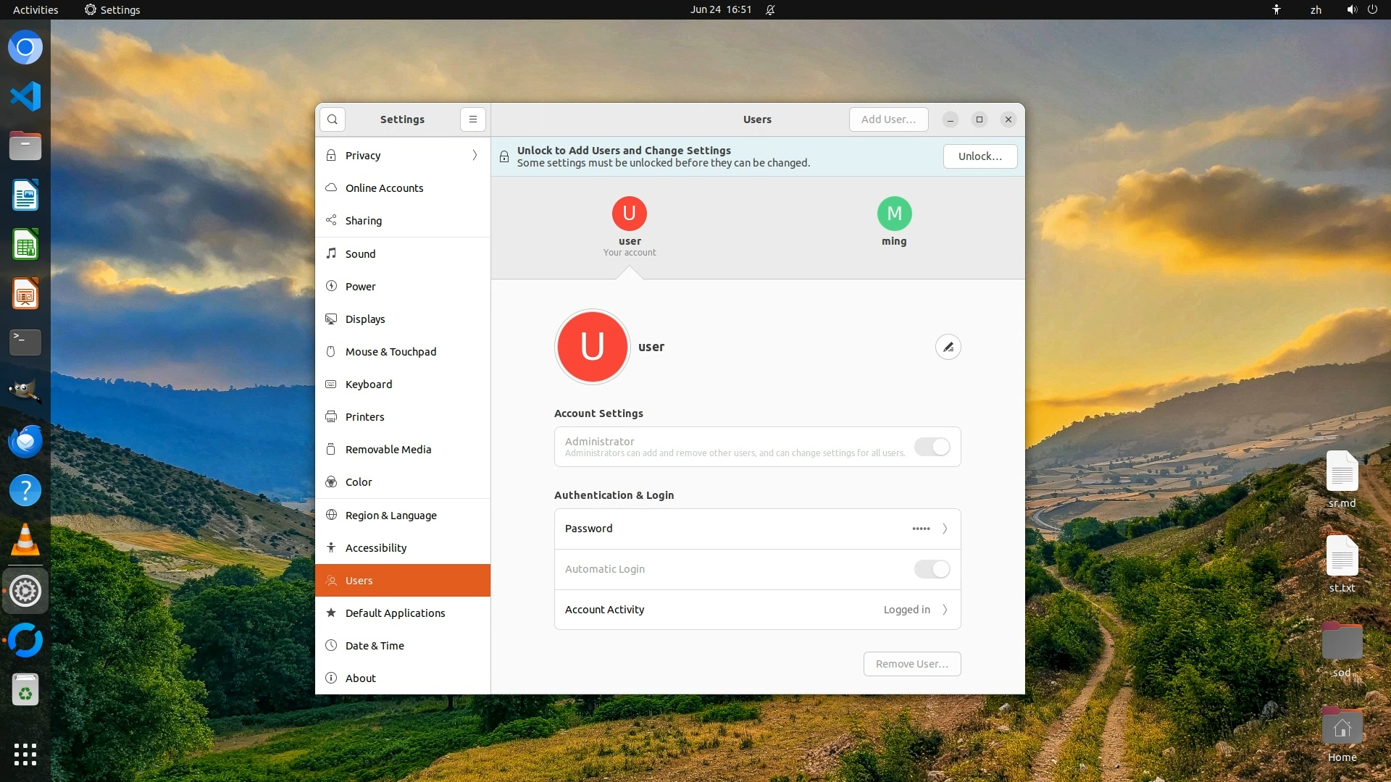The width and height of the screenshot is (1391, 782).
Task: Open Thunderbird mail from dock
Action: (x=25, y=441)
